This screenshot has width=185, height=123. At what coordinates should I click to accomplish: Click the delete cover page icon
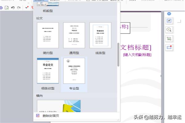pyautogui.click(x=38, y=116)
